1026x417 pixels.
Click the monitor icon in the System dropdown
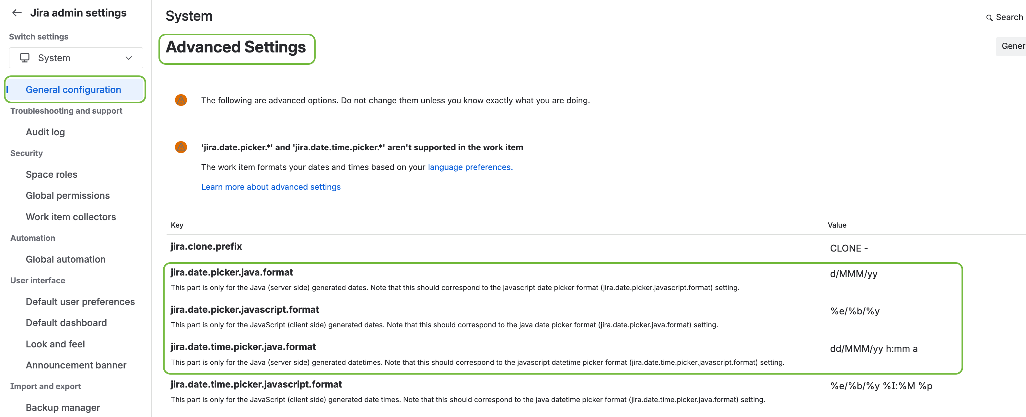coord(25,58)
